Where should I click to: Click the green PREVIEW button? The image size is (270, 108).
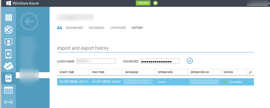143,3
